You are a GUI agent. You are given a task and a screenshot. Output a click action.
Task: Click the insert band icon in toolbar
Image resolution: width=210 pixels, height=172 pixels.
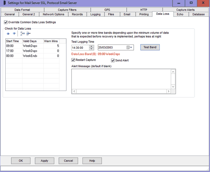22,33
